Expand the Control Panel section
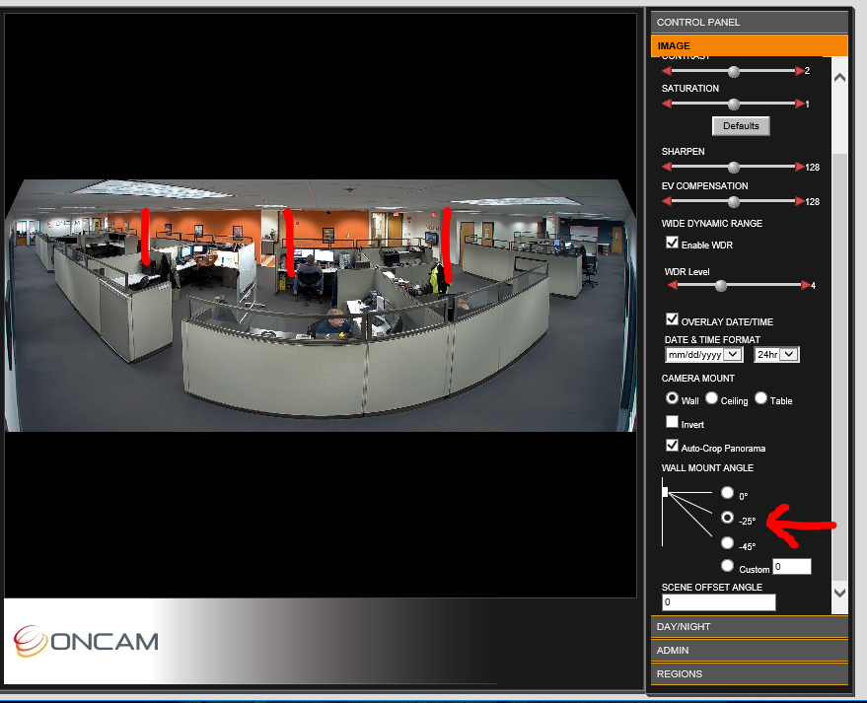The height and width of the screenshot is (703, 867). coord(750,22)
